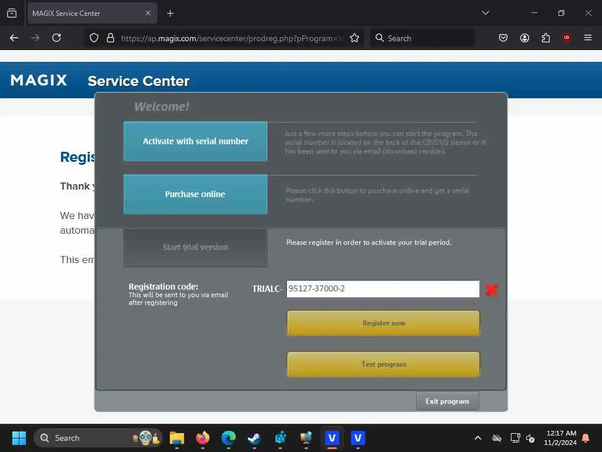Viewport: 602px width, 452px height.
Task: Open the clock showing 12:17 AM
Action: pyautogui.click(x=560, y=438)
